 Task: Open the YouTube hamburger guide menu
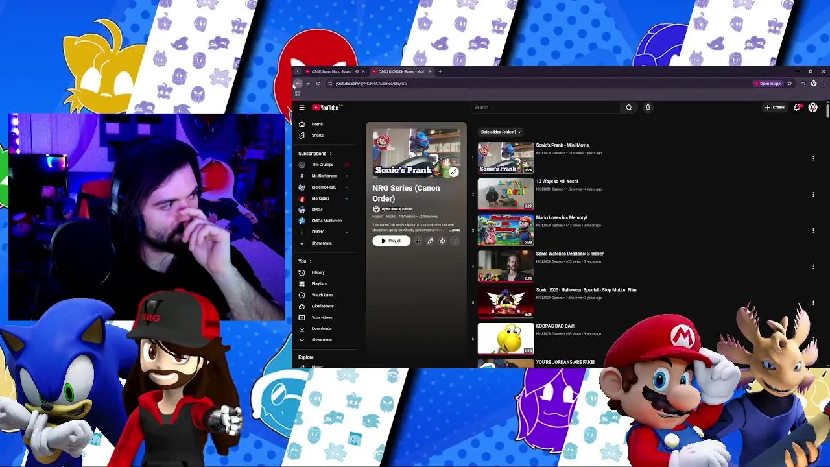(302, 108)
